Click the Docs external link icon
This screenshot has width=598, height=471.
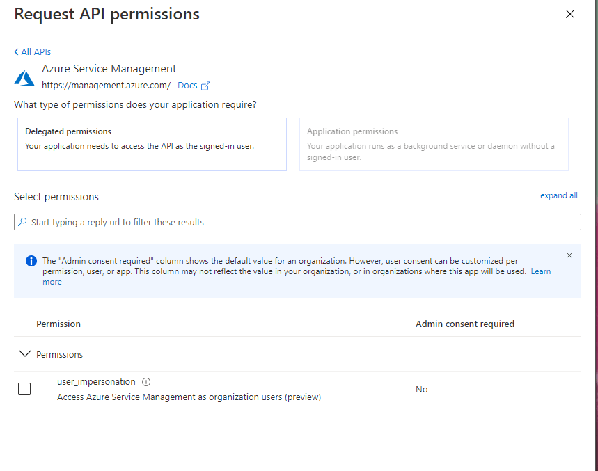click(x=205, y=86)
